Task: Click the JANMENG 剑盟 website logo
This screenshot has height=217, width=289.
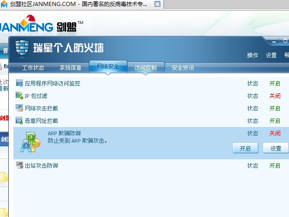Action: coord(42,24)
